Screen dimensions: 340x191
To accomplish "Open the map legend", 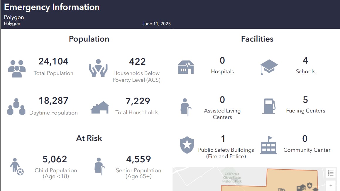I will point(331,173).
